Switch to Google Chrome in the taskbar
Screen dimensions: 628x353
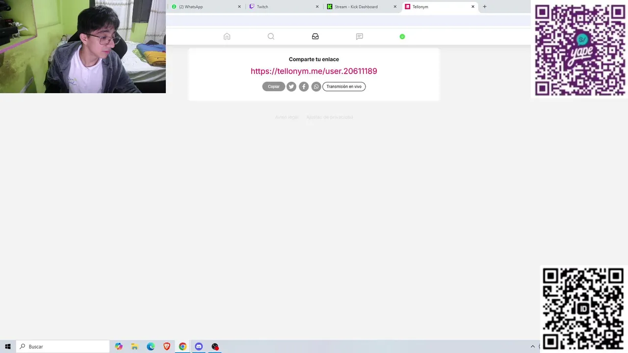pyautogui.click(x=183, y=347)
